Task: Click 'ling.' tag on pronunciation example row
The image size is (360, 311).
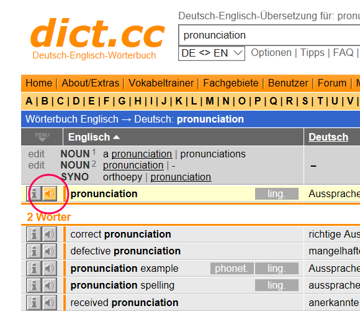Action: point(277,269)
